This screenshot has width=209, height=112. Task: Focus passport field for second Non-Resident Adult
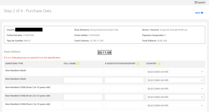(124, 80)
